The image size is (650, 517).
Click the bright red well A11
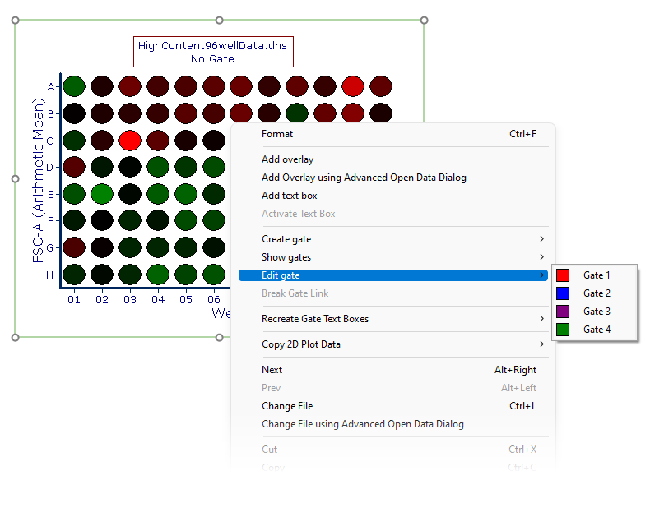click(353, 86)
